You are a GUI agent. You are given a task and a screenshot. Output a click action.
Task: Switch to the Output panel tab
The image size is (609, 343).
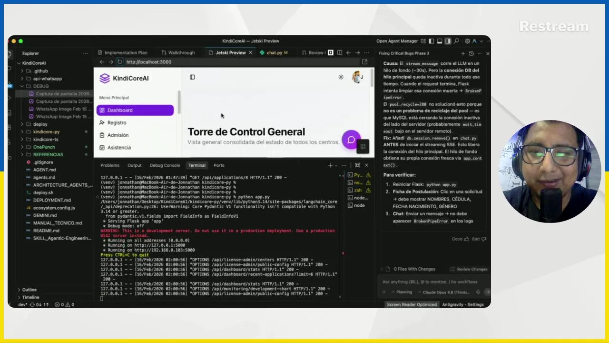[x=135, y=165]
